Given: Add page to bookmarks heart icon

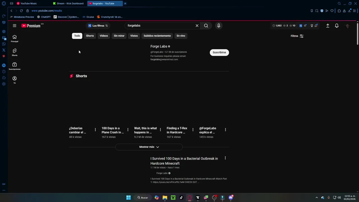Looking at the screenshot, I should click(x=332, y=11).
